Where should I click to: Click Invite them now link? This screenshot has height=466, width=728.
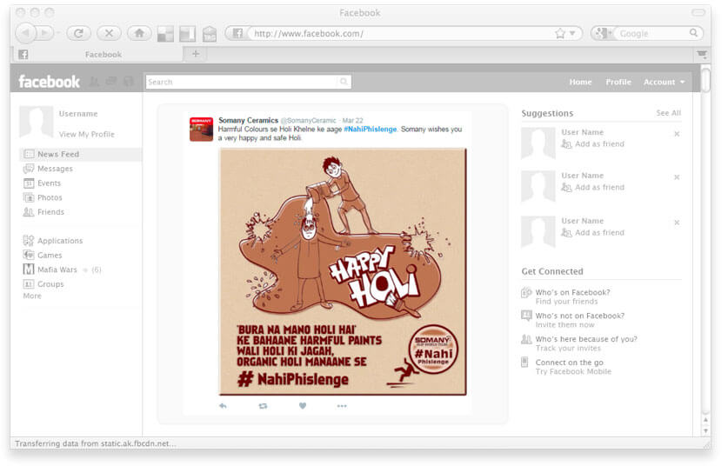(x=564, y=324)
